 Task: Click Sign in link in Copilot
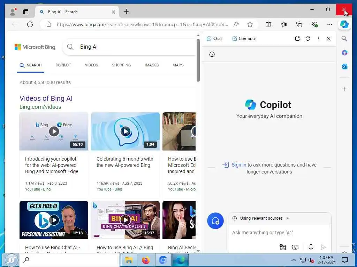tap(239, 165)
